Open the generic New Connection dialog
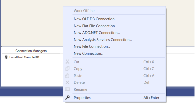The height and width of the screenshot is (111, 195). coord(88,53)
